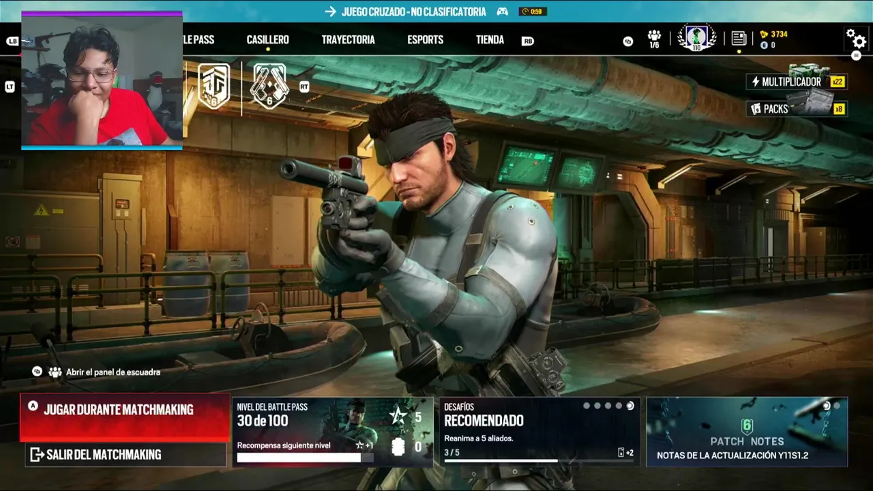Select the second operators emblem with number 6
Screen dimensions: 873x491
tap(269, 86)
